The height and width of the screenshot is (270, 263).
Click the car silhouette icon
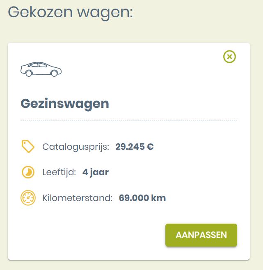pyautogui.click(x=41, y=69)
